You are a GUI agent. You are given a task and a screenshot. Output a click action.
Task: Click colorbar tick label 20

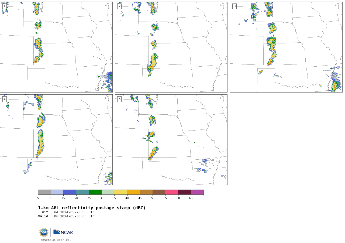click(x=76, y=198)
